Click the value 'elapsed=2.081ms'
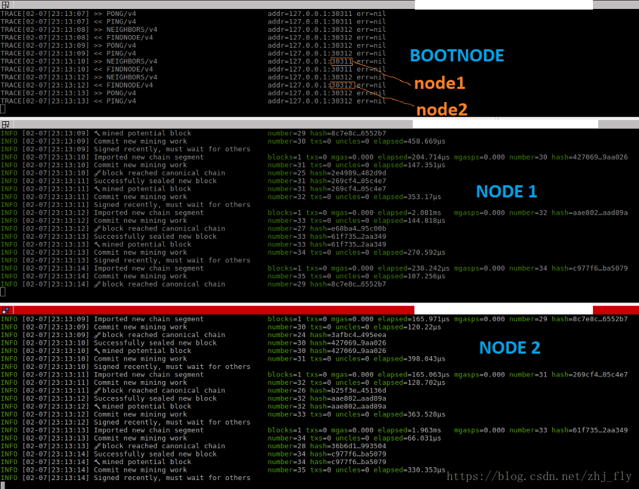The height and width of the screenshot is (489, 639). pos(409,213)
